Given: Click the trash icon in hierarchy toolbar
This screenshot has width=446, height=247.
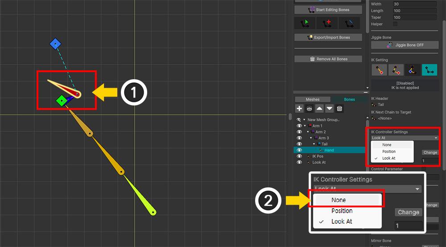Looking at the screenshot, I should (x=339, y=109).
